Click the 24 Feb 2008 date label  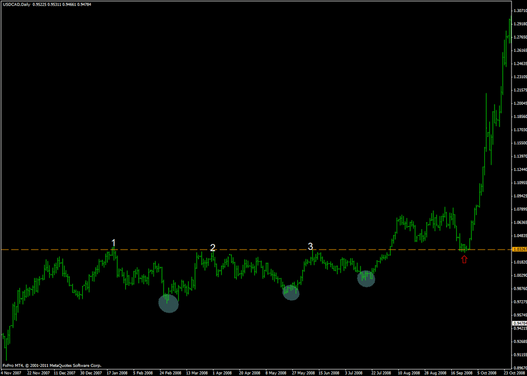click(x=171, y=373)
